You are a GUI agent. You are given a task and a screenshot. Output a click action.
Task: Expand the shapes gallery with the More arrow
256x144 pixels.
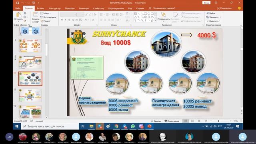pos(156,20)
